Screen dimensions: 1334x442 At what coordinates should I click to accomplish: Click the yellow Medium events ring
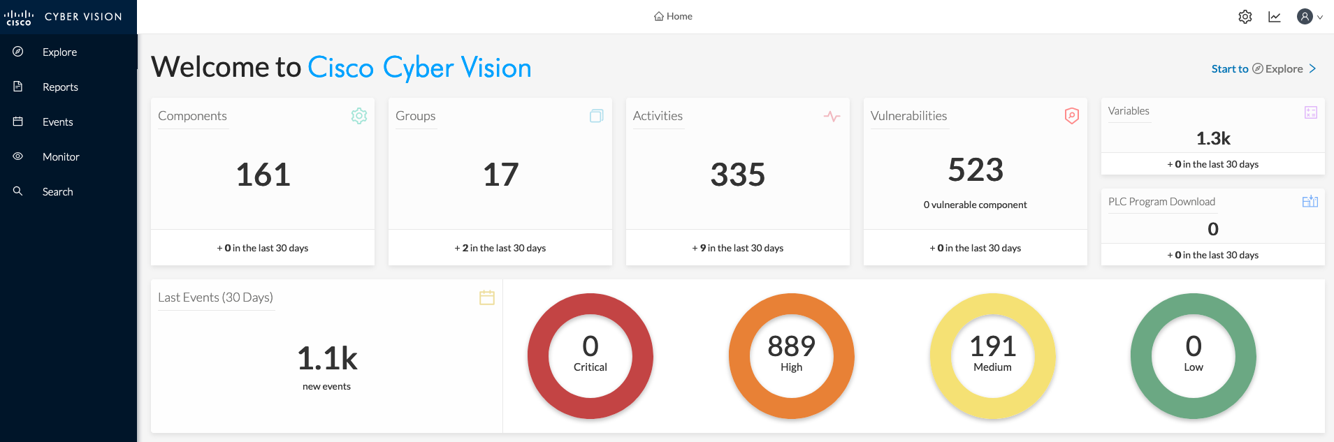pos(993,356)
